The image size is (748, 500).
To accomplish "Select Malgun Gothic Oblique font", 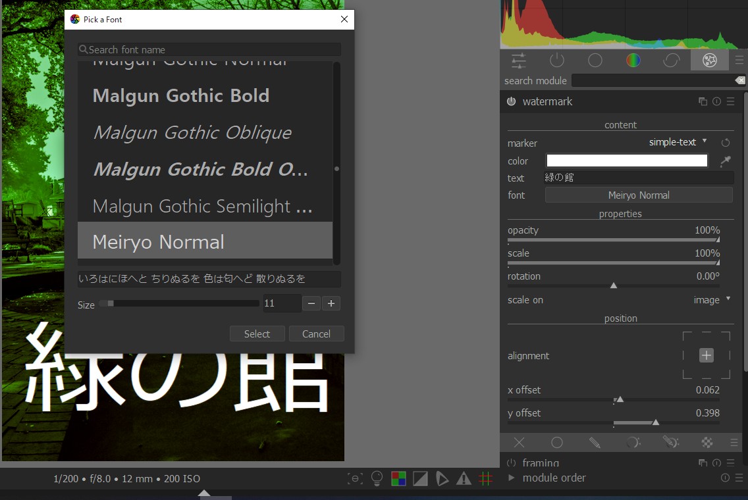I will click(x=205, y=132).
